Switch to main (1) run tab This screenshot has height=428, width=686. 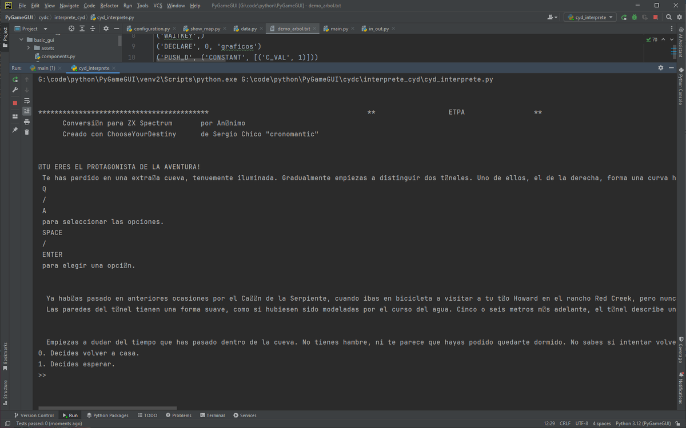tap(45, 68)
